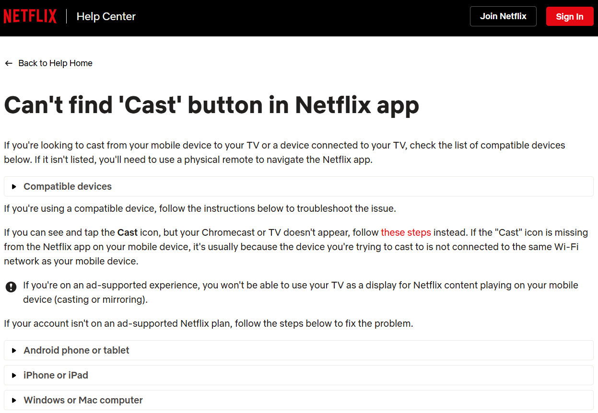
Task: Expand Windows or Mac computer section
Action: coord(299,400)
